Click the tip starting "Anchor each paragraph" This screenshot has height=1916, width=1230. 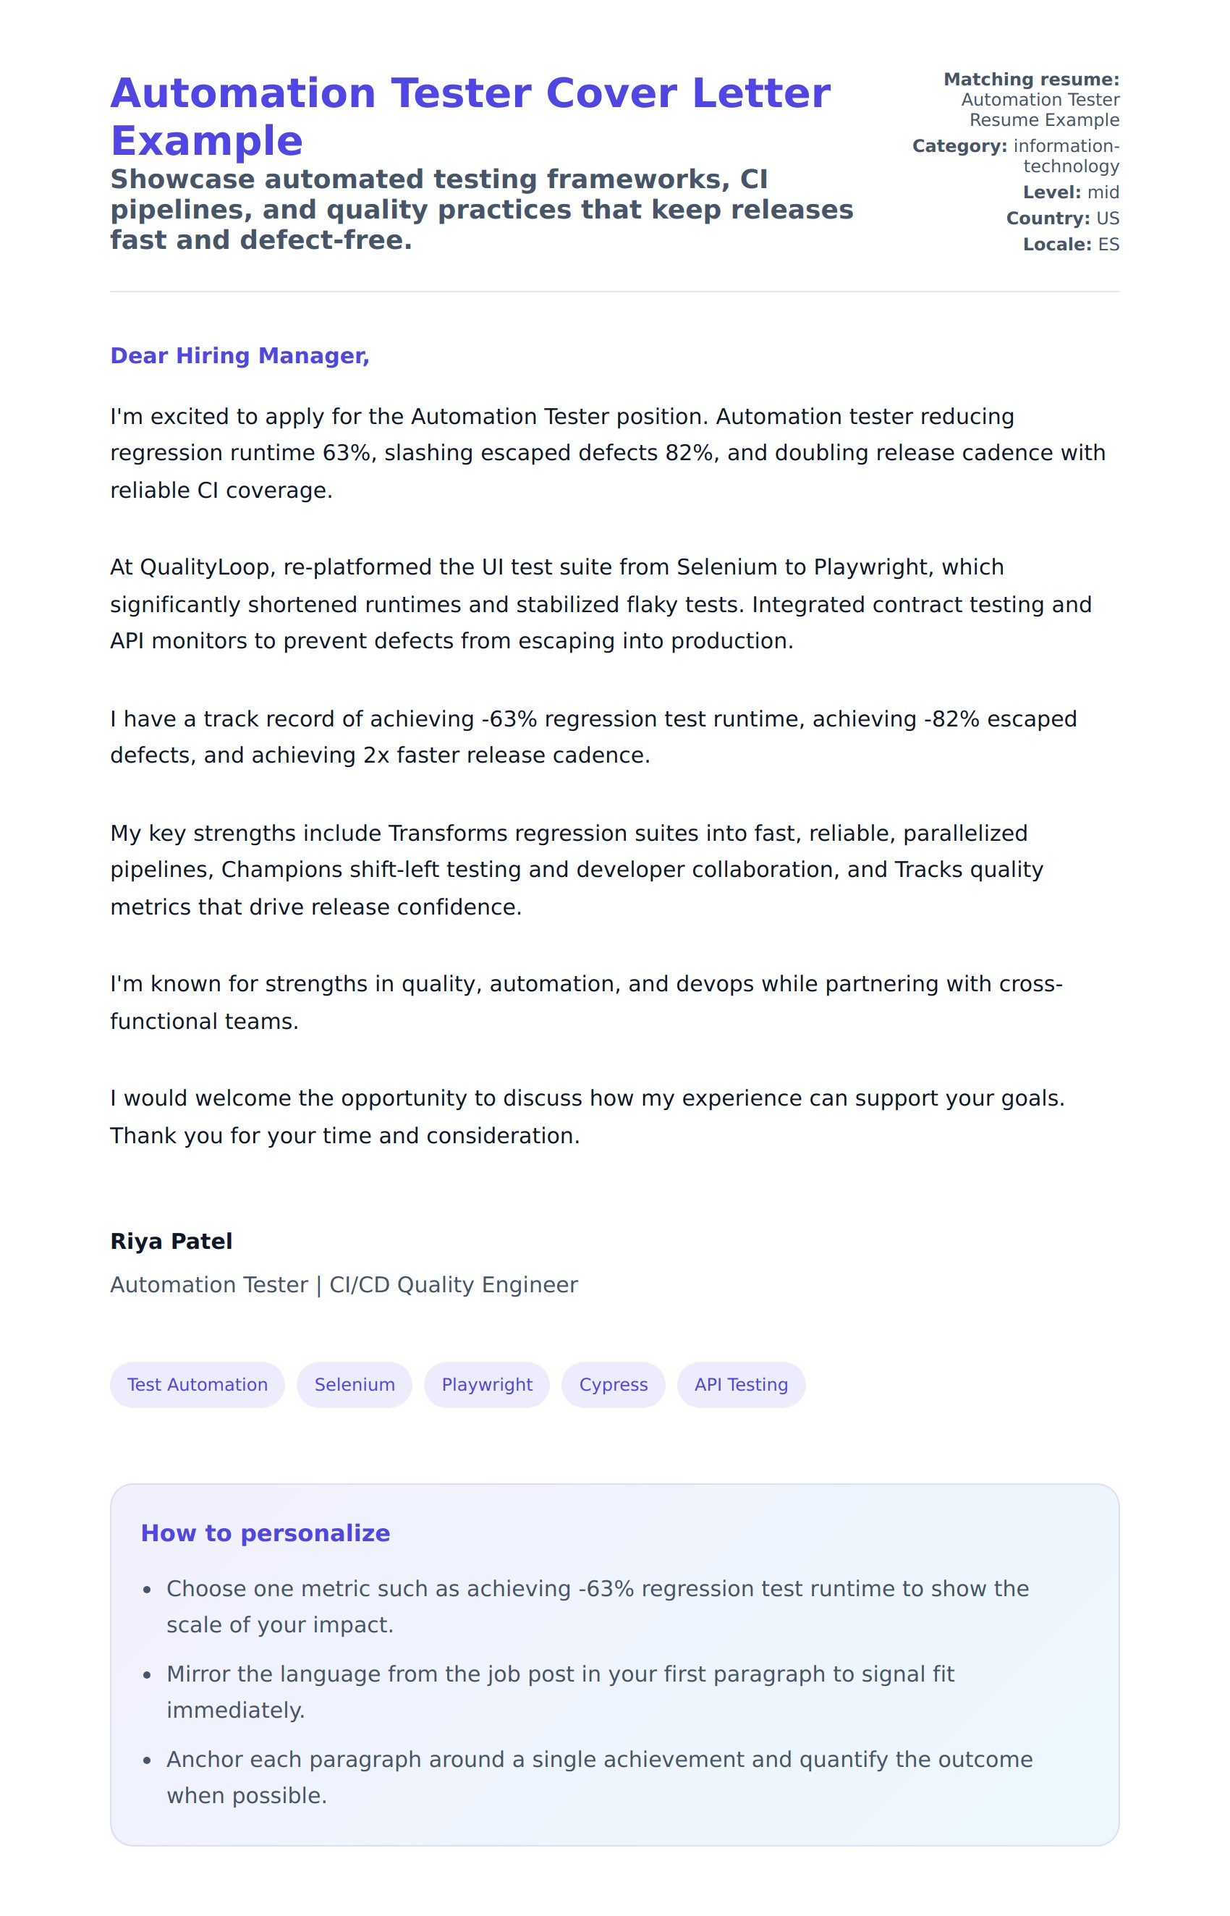point(598,1777)
